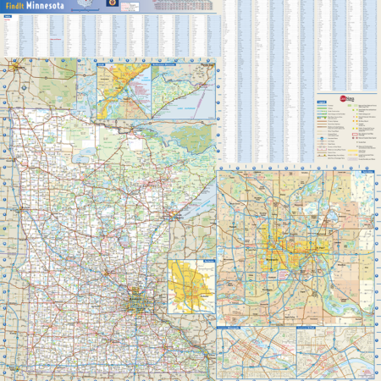Click the Minnesota state flag emblem

pos(113,3)
